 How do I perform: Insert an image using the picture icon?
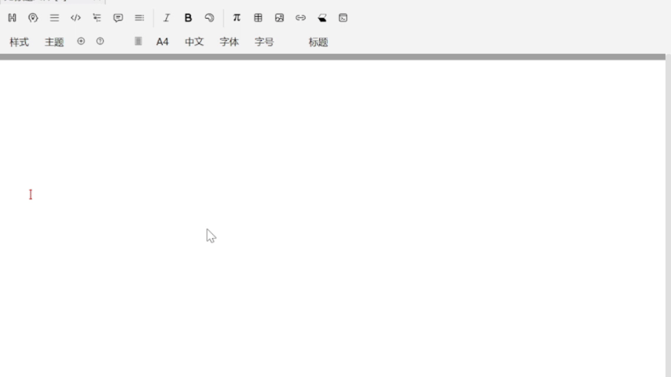(279, 18)
